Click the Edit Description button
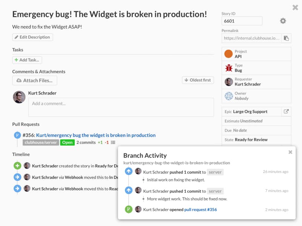This screenshot has width=302, height=226. tap(32, 37)
